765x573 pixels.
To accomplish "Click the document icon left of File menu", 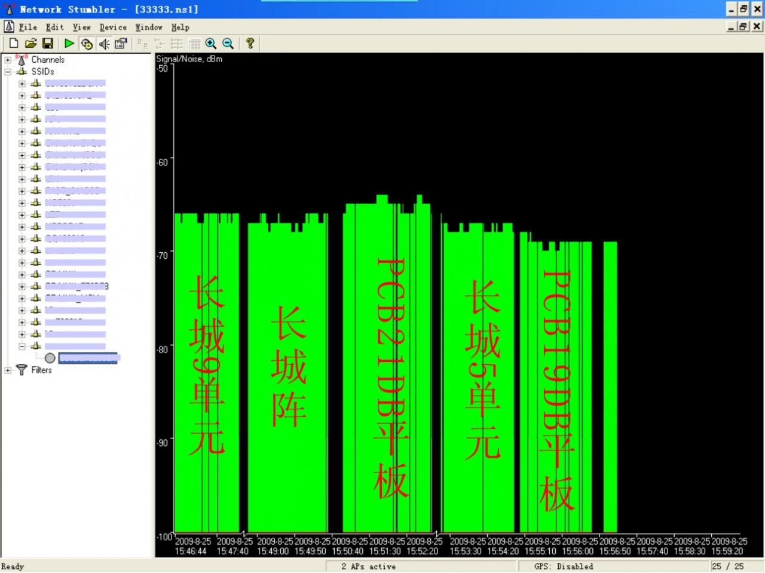I will point(9,27).
